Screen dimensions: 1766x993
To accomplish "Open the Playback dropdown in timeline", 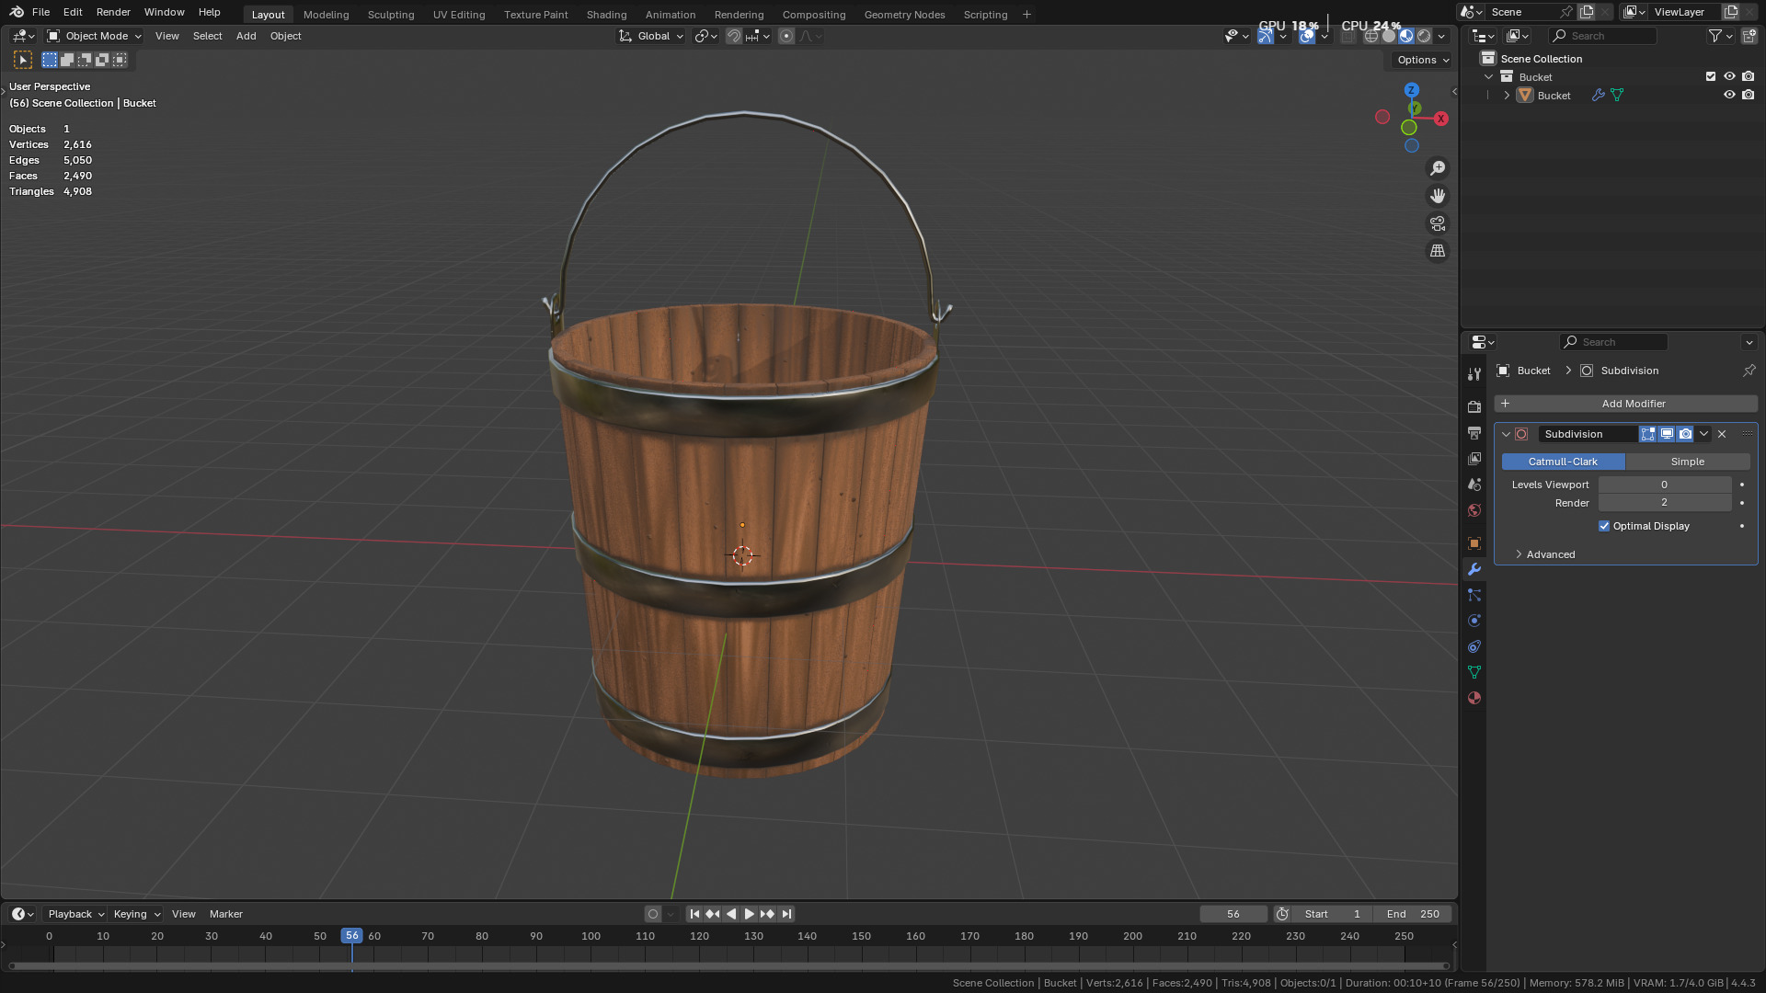I will 76,914.
